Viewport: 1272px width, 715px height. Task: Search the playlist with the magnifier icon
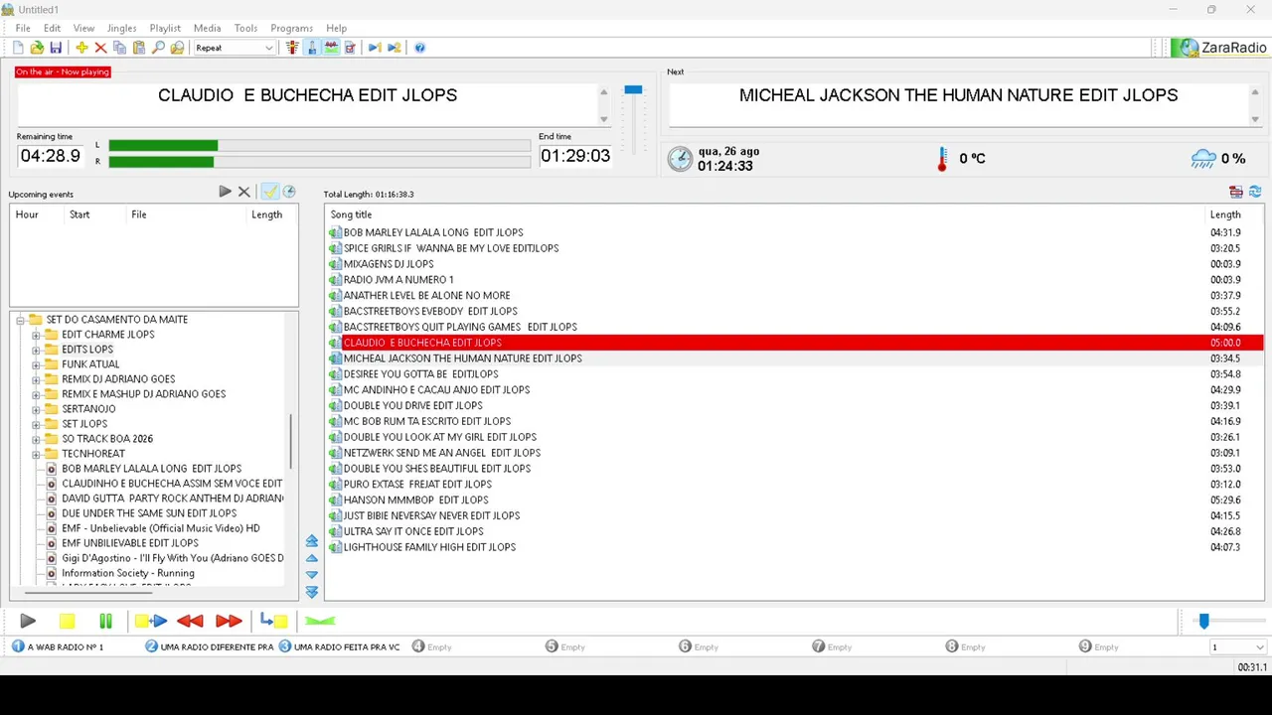[x=158, y=48]
